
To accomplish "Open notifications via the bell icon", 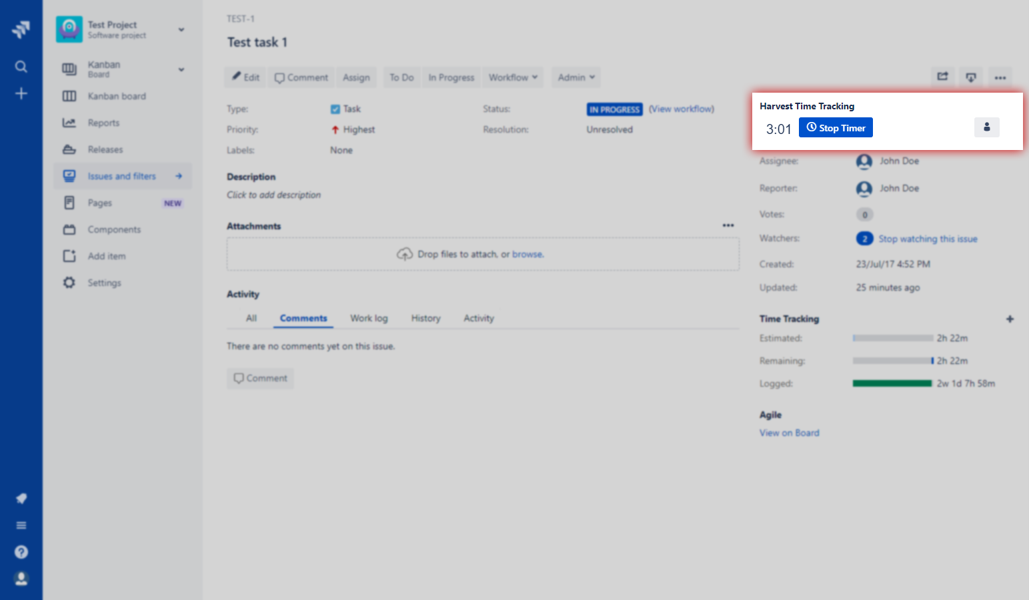I will pyautogui.click(x=21, y=498).
